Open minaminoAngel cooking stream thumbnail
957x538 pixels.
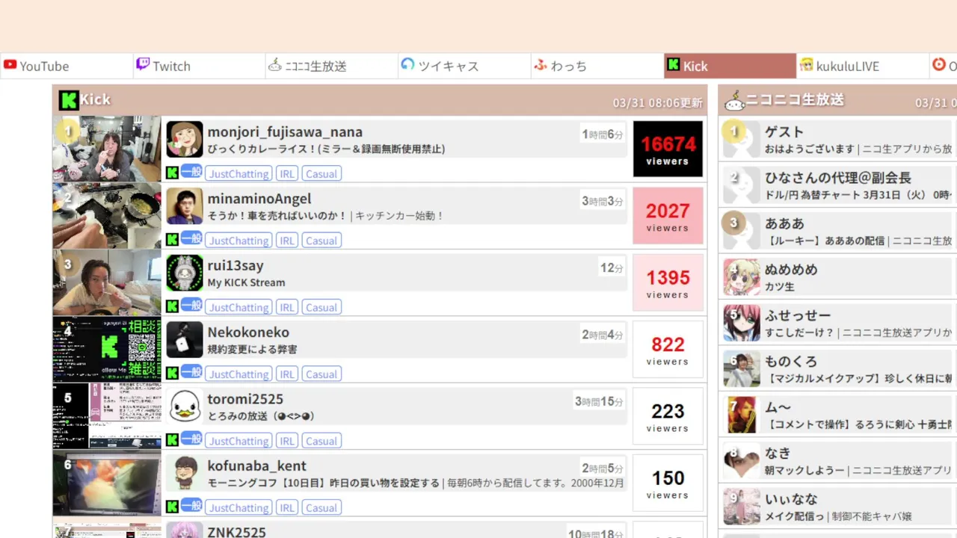point(107,215)
